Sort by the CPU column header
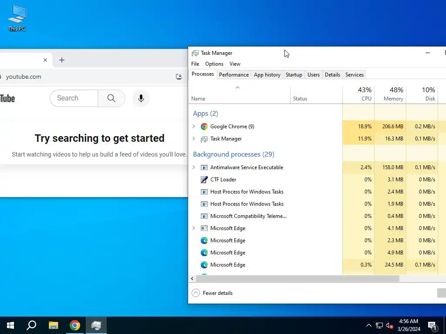 pyautogui.click(x=358, y=94)
